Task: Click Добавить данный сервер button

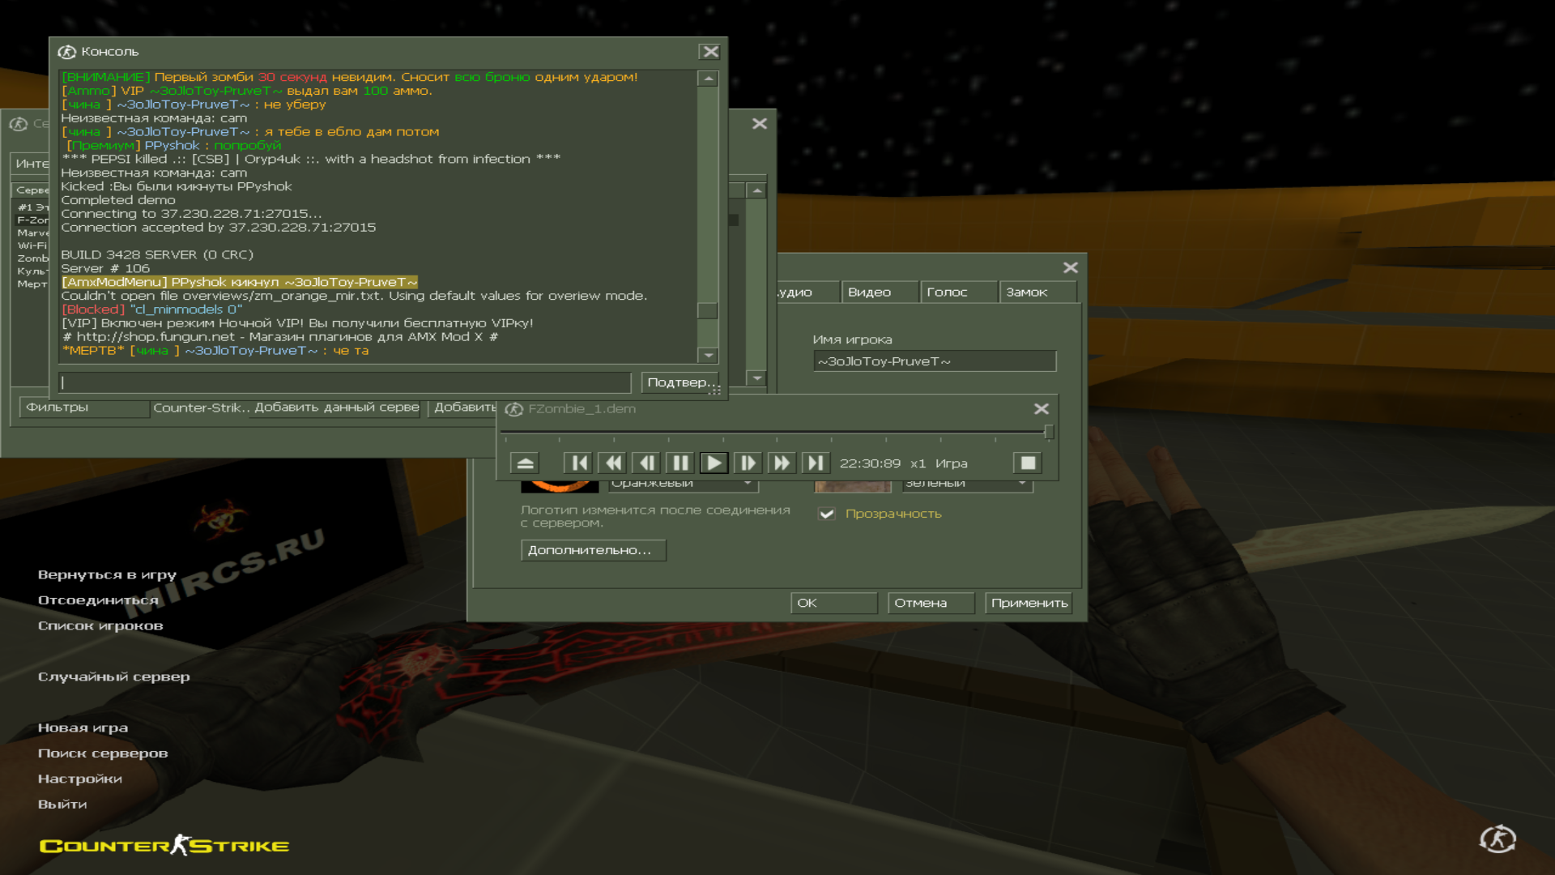Action: [337, 408]
